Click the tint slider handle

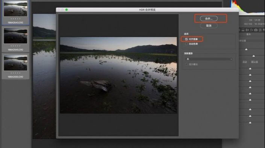253,56
